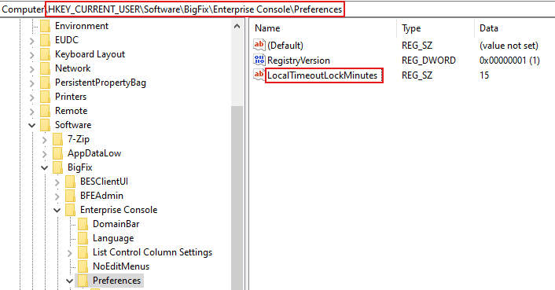Collapse the Enterprise Console key
Screen dimensions: 555x290
point(57,210)
